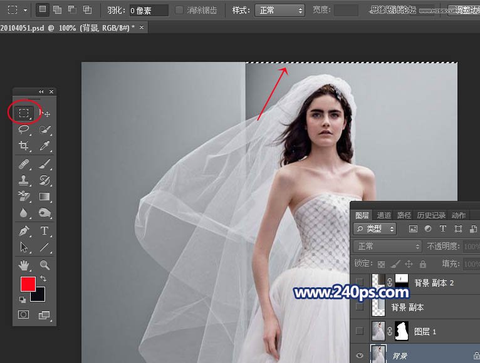Select the Eyedropper tool
Screen dimensions: 480x363
(44, 146)
